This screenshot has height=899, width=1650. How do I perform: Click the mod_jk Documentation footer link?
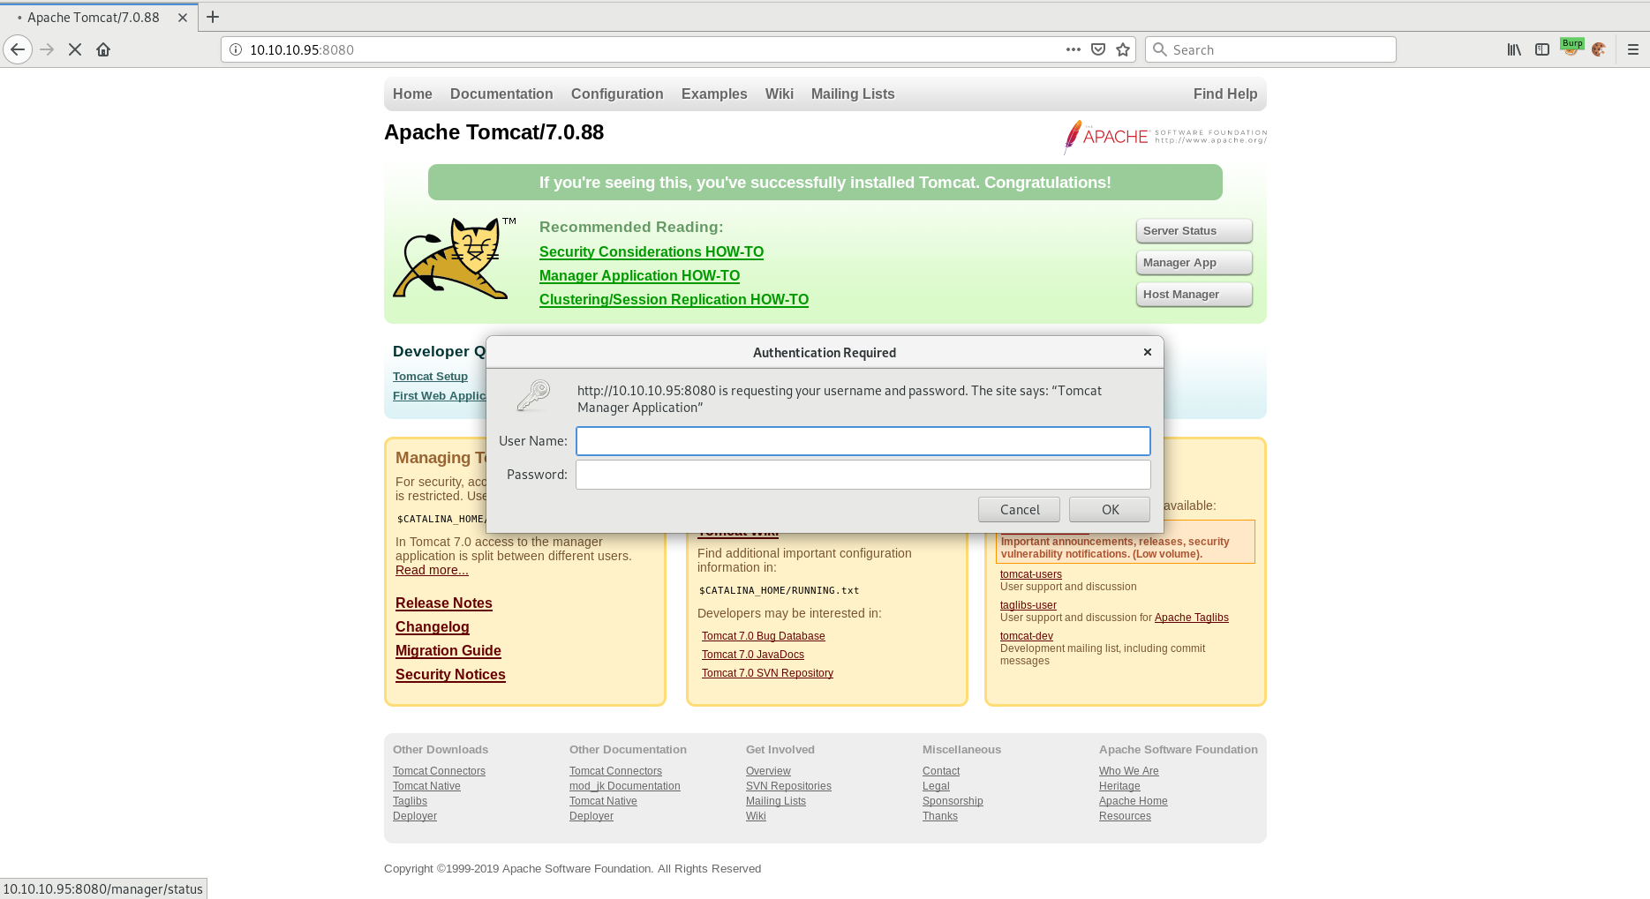(624, 786)
